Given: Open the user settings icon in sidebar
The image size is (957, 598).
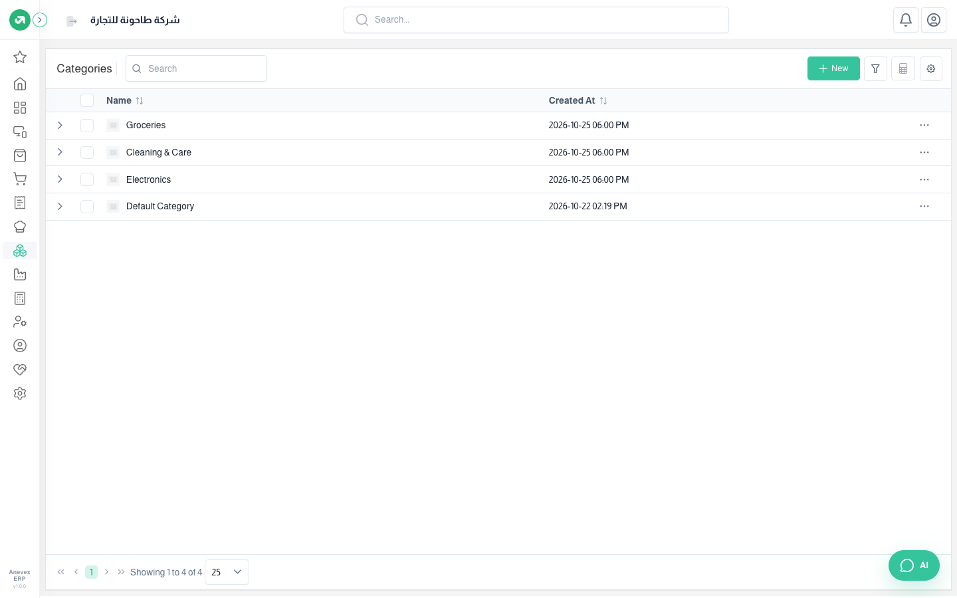Looking at the screenshot, I should (x=20, y=322).
